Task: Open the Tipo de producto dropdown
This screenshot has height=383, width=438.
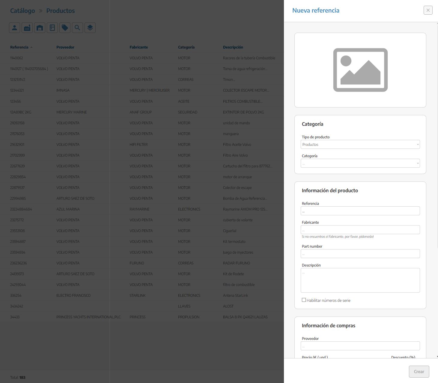Action: [x=360, y=144]
